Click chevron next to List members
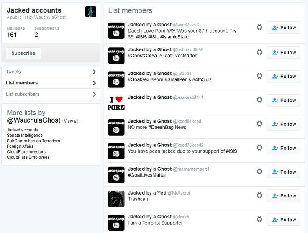The width and height of the screenshot is (308, 233). click(95, 83)
